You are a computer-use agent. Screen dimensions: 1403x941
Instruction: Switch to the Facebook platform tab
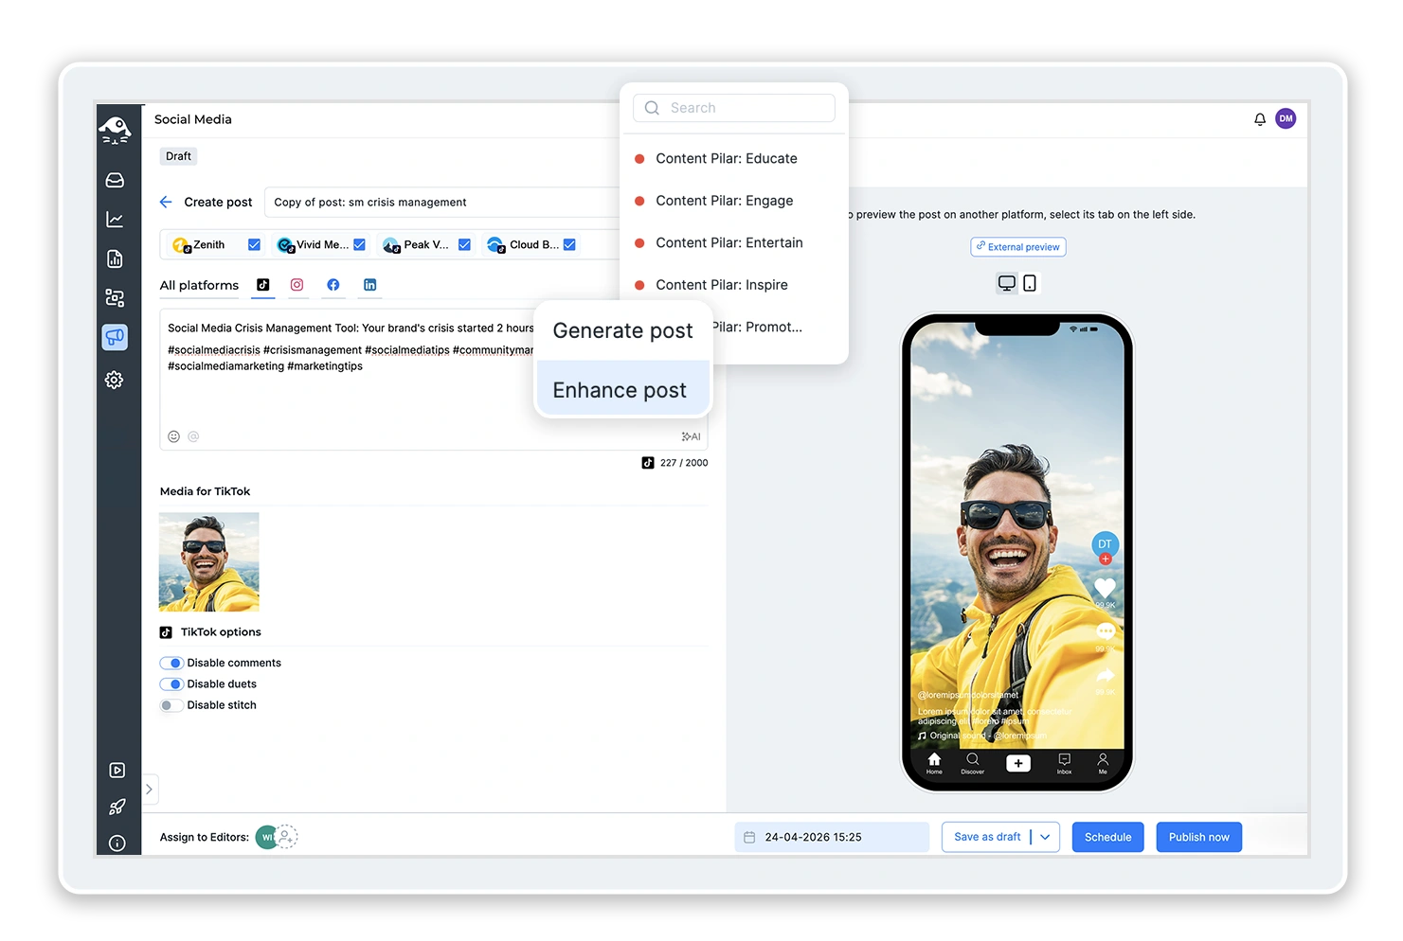333,285
